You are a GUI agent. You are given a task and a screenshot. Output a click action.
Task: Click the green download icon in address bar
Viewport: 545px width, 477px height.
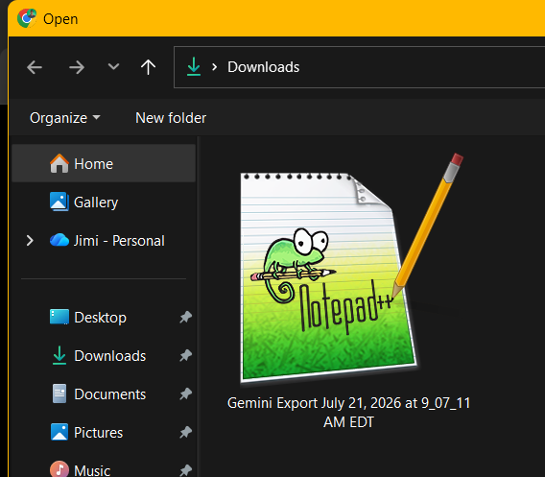tap(194, 66)
